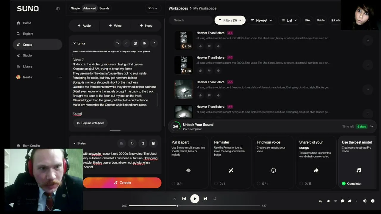
Task: Open the v5.5 model version dropdown
Action: tap(153, 8)
